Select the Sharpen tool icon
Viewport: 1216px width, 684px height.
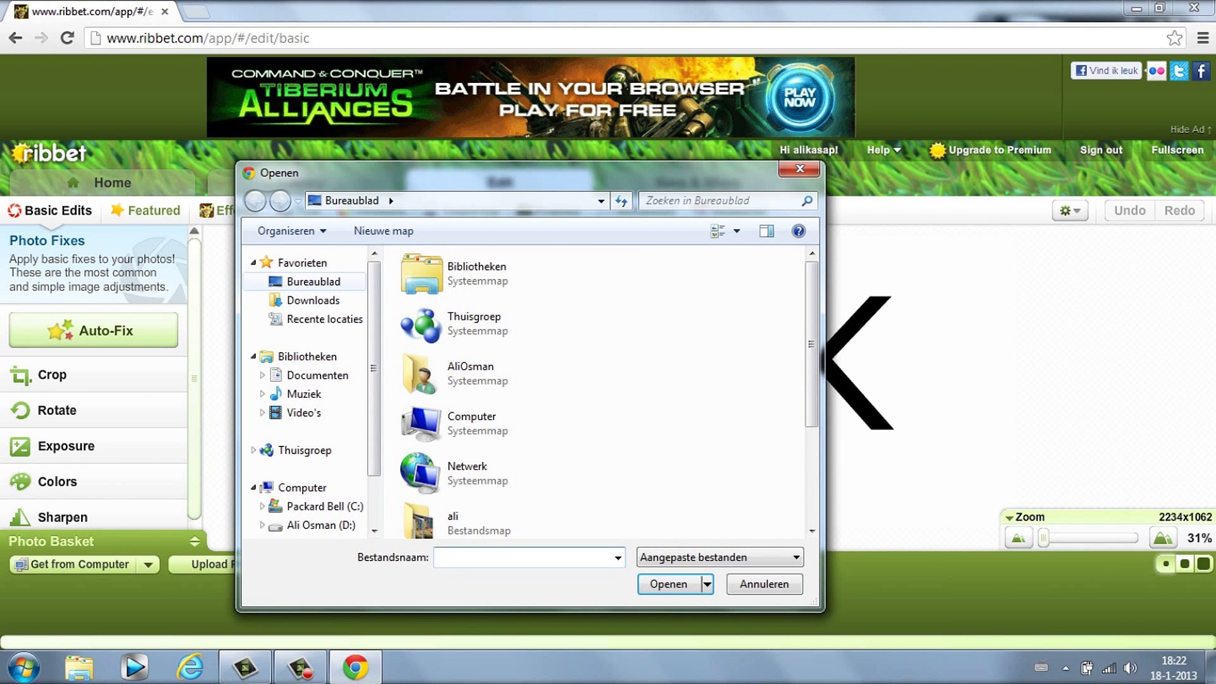20,517
